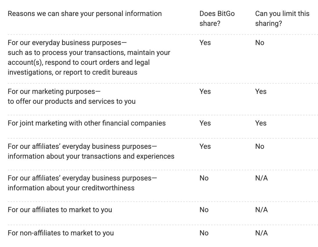Screen dimensions: 318x247
Task: Click 'No' under limit for affiliates' transactions row
Action: (260, 146)
